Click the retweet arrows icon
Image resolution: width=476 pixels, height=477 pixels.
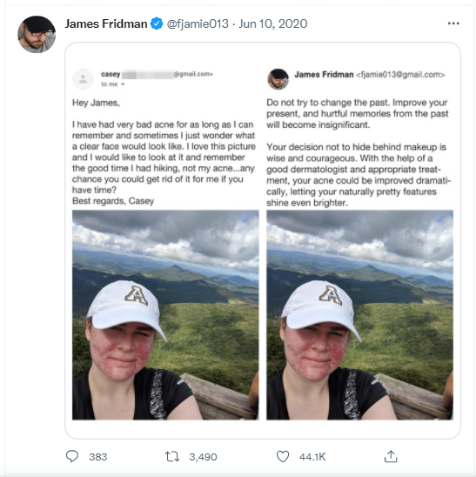tap(172, 457)
